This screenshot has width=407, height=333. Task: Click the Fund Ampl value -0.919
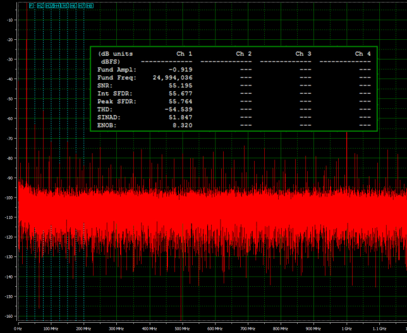pos(180,70)
